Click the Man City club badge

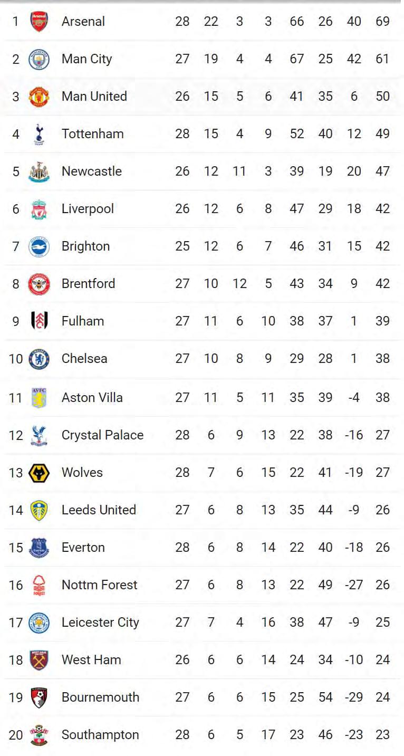click(x=39, y=59)
